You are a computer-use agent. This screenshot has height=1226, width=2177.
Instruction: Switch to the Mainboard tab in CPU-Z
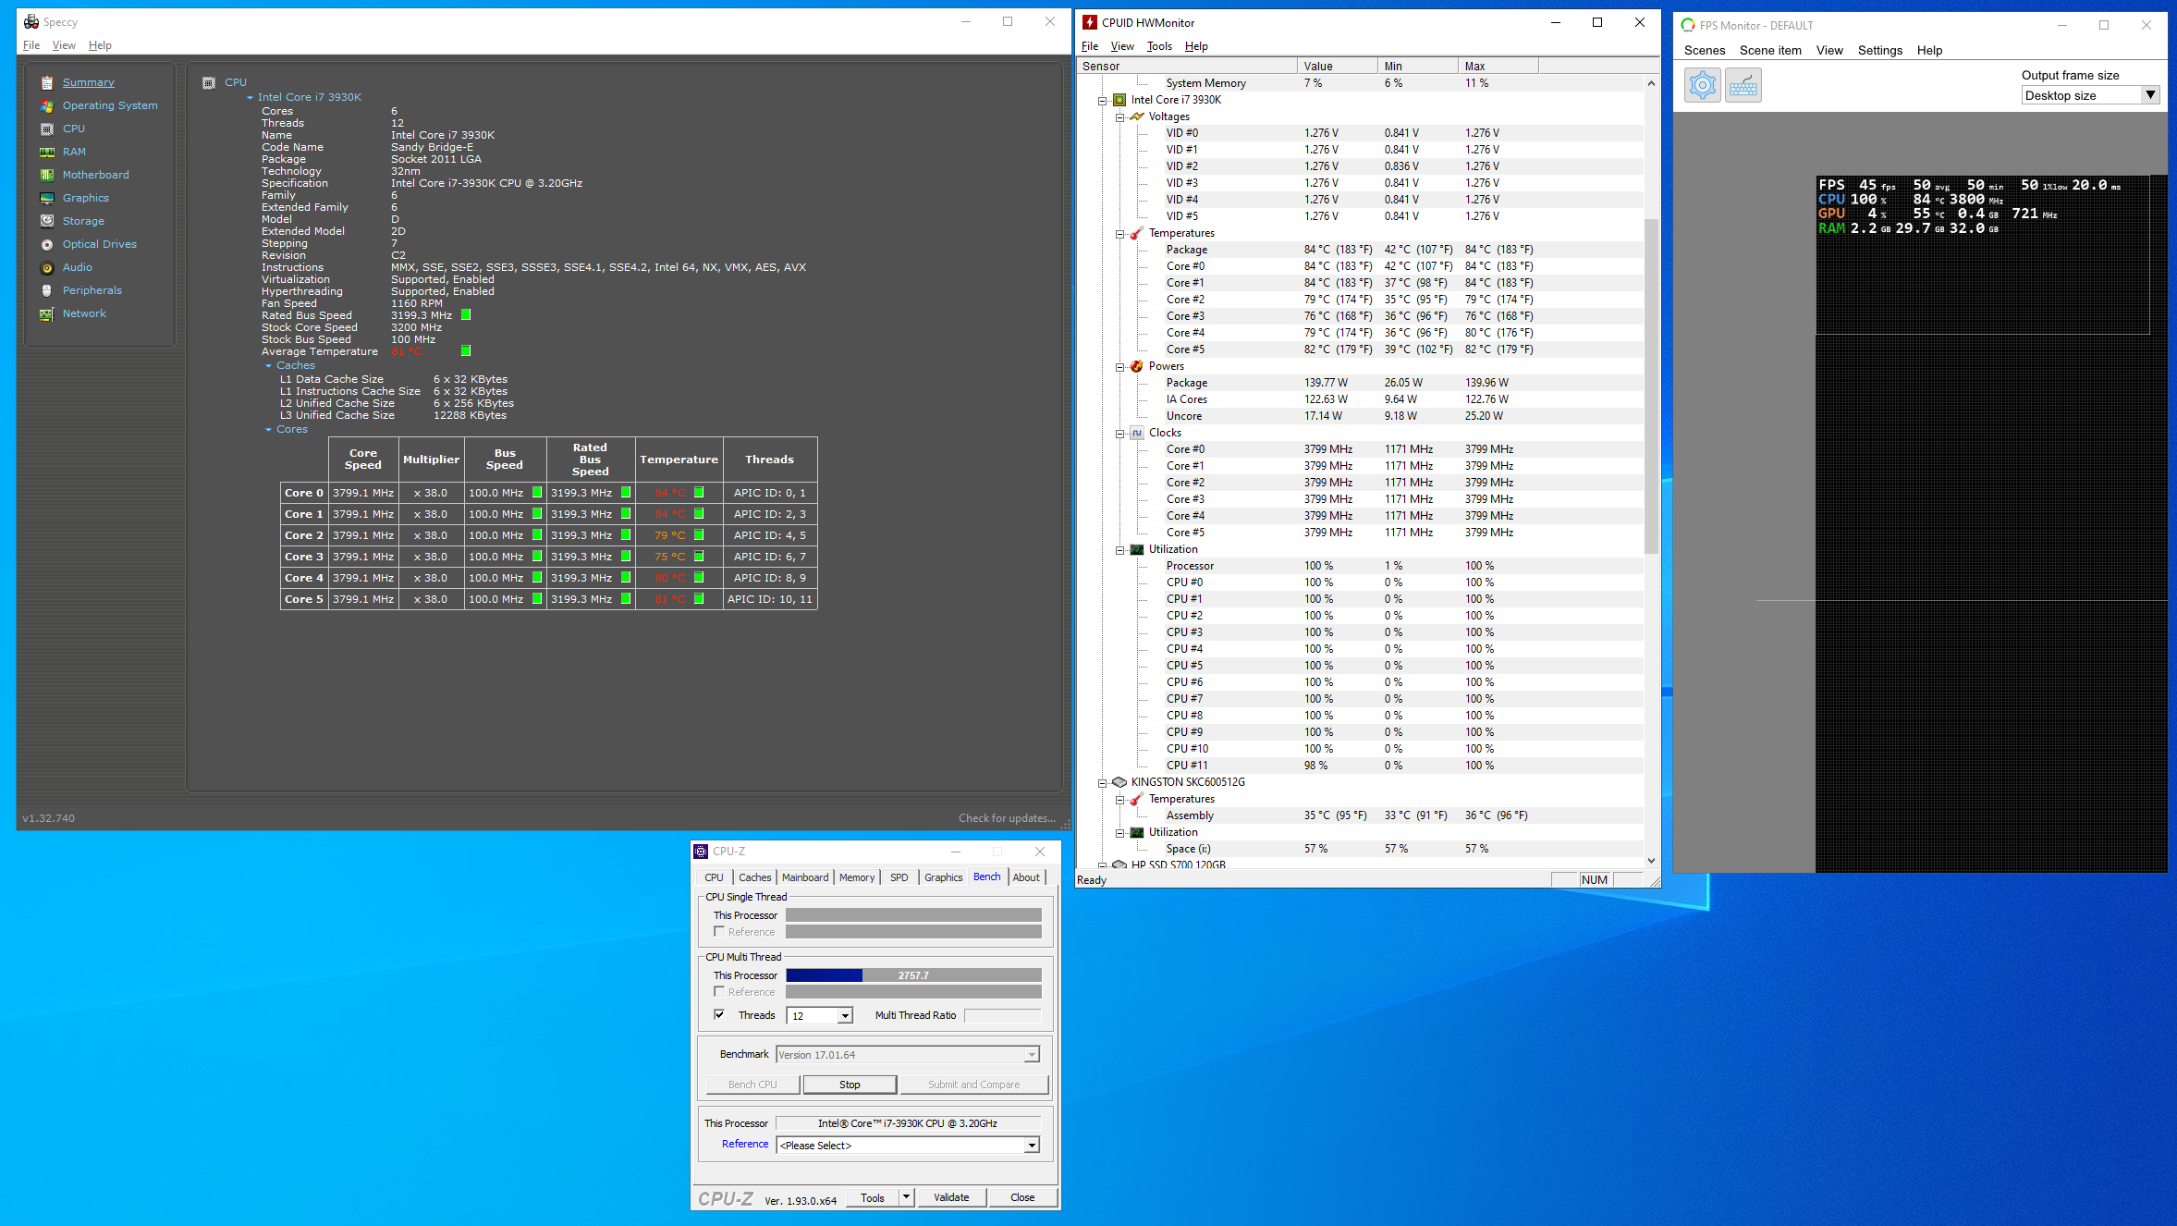[804, 877]
